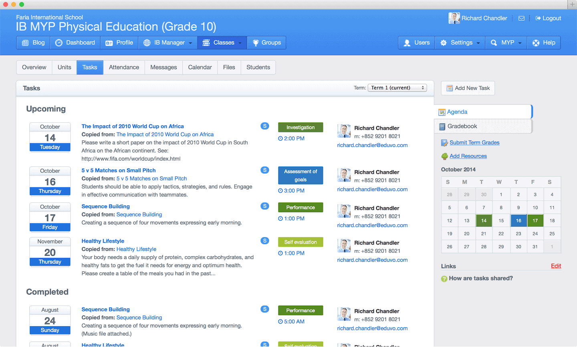Viewport: 577px width, 347px height.
Task: Open the Blog page
Action: click(x=33, y=43)
